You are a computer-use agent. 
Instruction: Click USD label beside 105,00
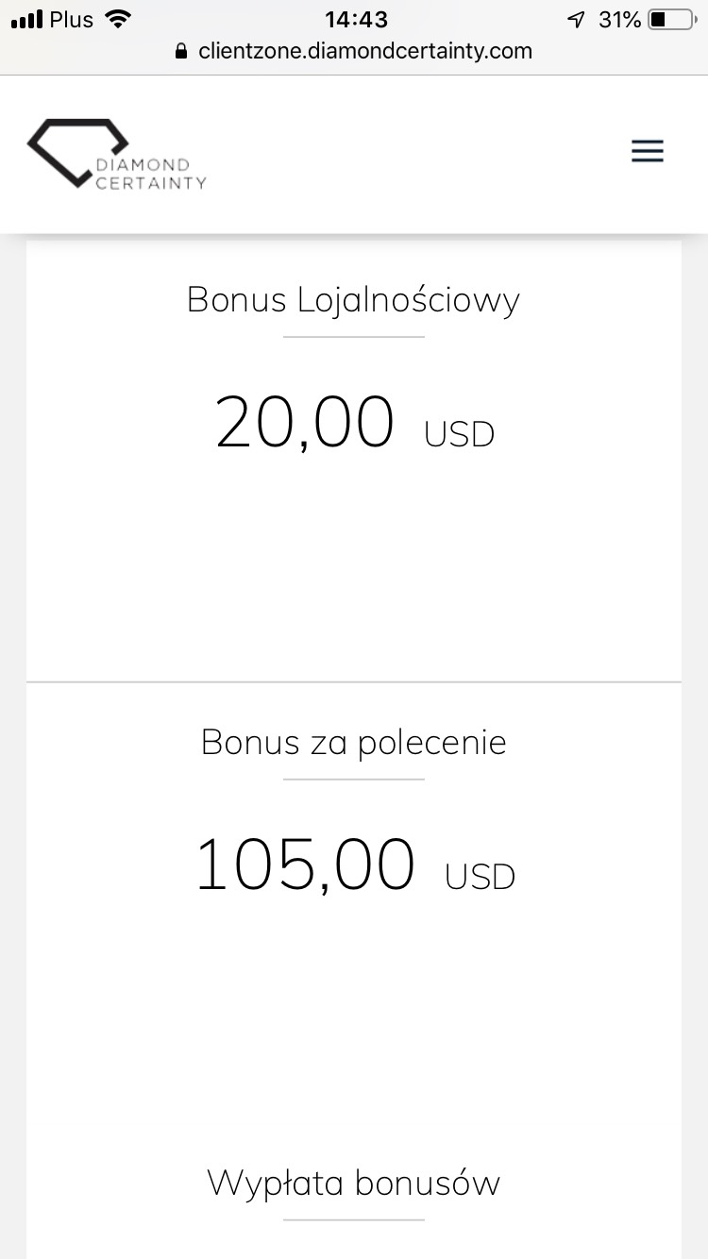[480, 877]
